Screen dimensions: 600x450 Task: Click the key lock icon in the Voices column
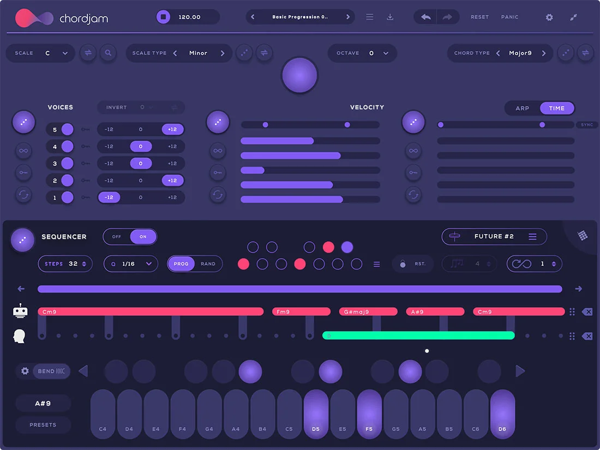pos(23,173)
